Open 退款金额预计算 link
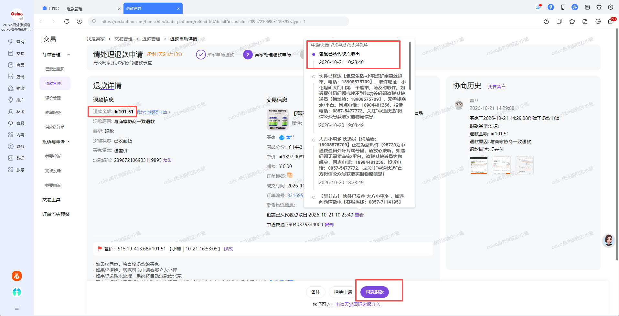Viewport: 619px width, 316px height. click(154, 112)
